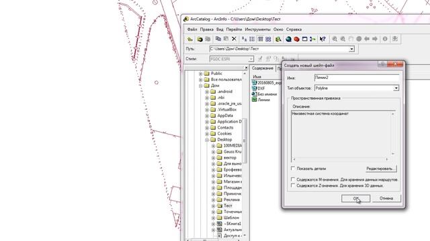Select the Zoom Out tool
This screenshot has width=430, height=241.
pos(343,39)
